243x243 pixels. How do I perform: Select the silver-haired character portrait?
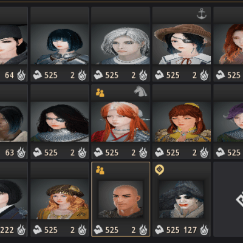pyautogui.click(x=121, y=44)
